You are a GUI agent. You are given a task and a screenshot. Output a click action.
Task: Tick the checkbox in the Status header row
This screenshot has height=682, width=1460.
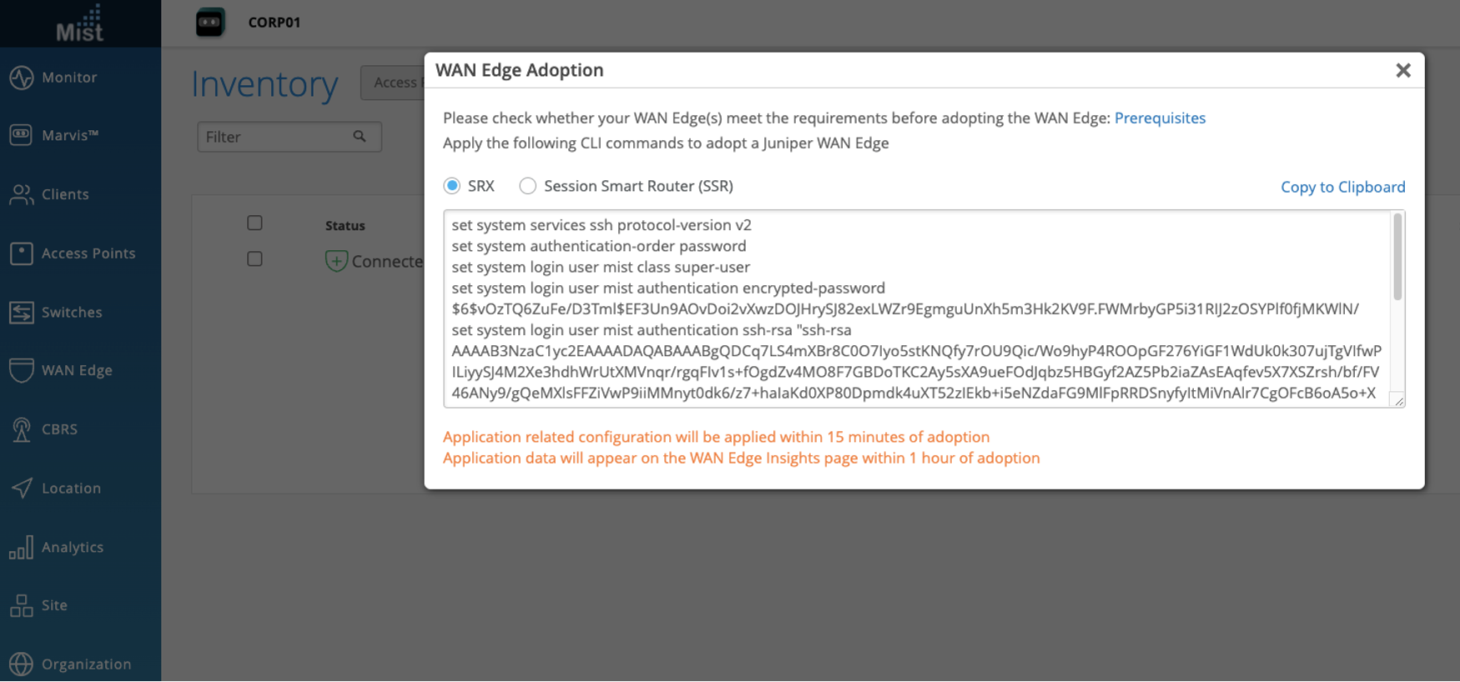click(255, 223)
